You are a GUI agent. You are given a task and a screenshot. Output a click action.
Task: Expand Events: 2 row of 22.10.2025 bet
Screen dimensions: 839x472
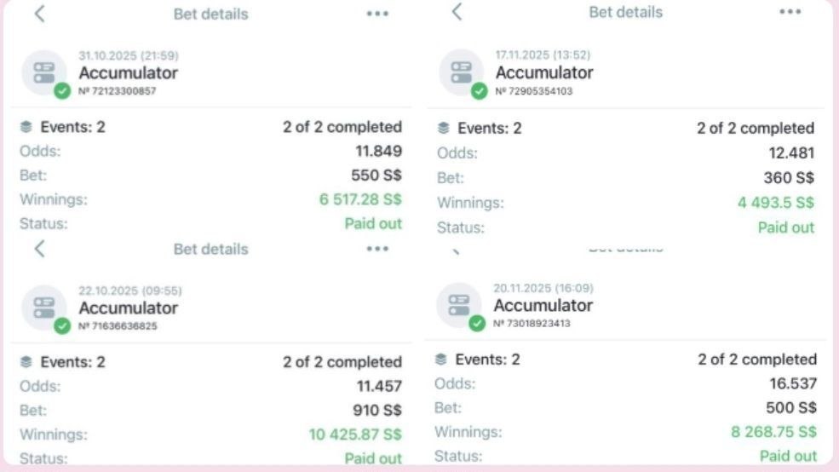tap(211, 362)
